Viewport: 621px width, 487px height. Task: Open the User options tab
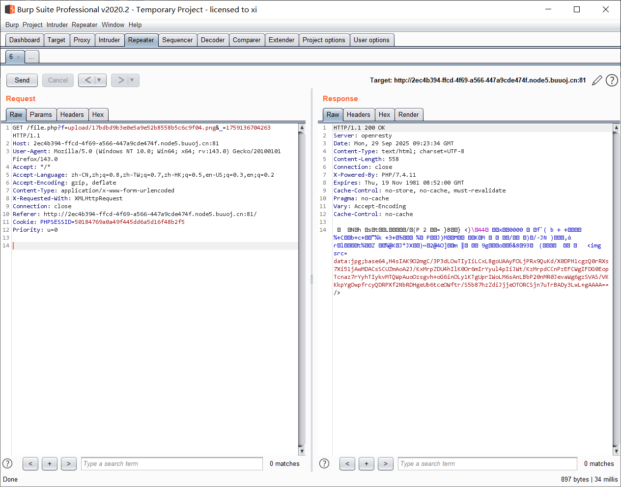tap(371, 40)
